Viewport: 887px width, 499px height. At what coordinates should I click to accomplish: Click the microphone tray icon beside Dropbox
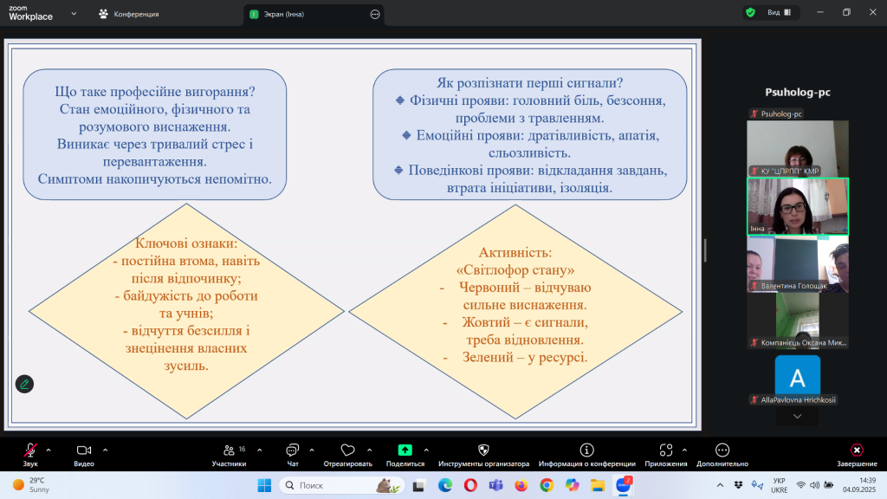pyautogui.click(x=757, y=485)
